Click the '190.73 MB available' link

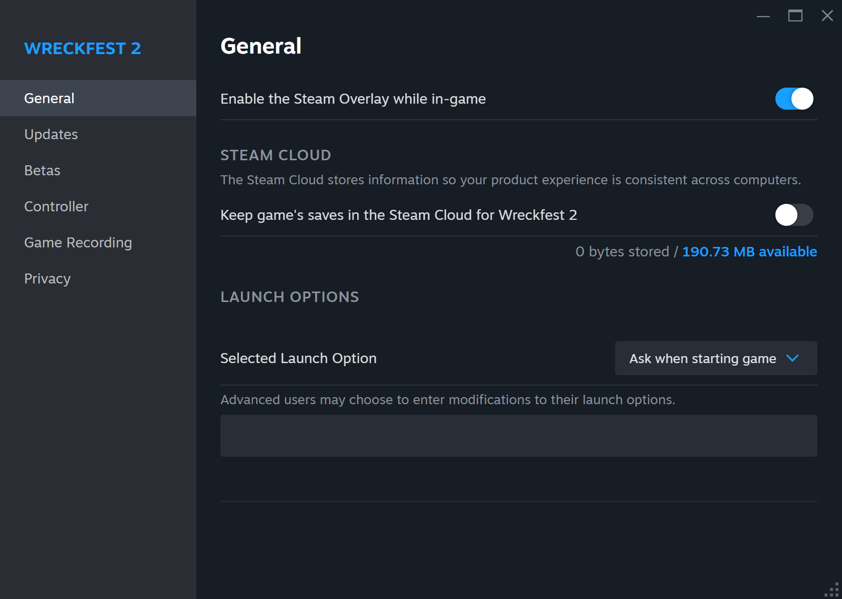(x=749, y=251)
